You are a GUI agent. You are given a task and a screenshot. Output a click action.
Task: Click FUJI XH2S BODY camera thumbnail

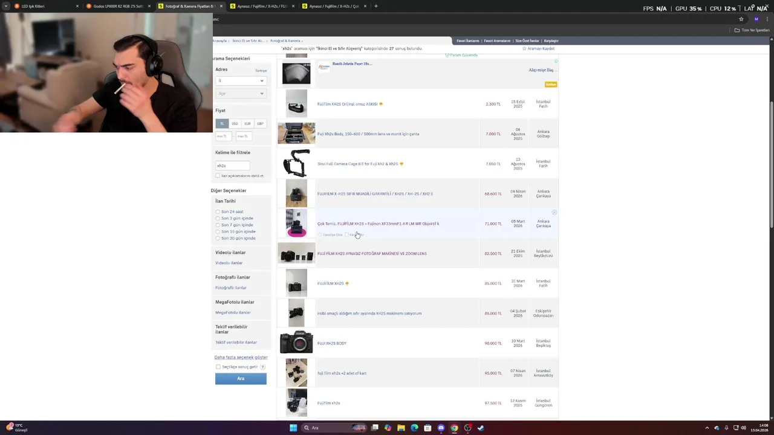tap(296, 343)
